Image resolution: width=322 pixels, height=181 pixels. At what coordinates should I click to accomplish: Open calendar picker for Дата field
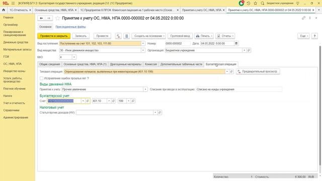[236, 44]
